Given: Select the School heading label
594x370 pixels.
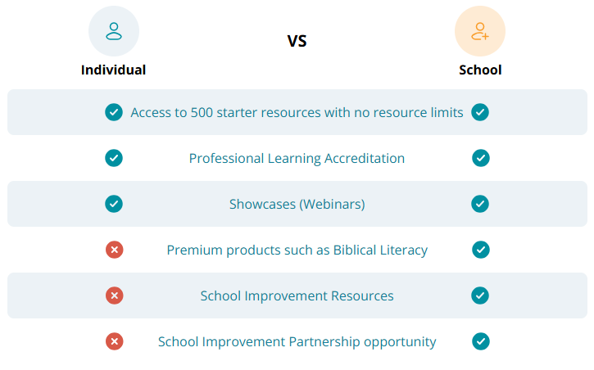Looking at the screenshot, I should (x=480, y=70).
